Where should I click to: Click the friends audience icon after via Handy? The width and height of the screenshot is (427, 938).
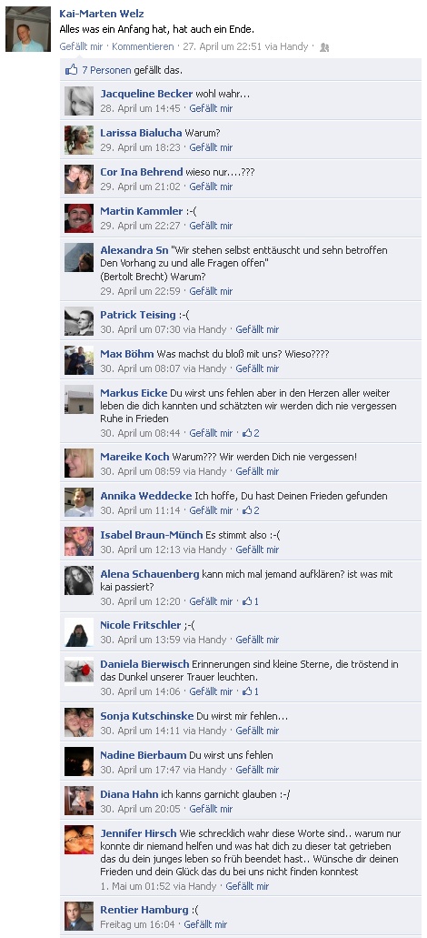pyautogui.click(x=324, y=47)
